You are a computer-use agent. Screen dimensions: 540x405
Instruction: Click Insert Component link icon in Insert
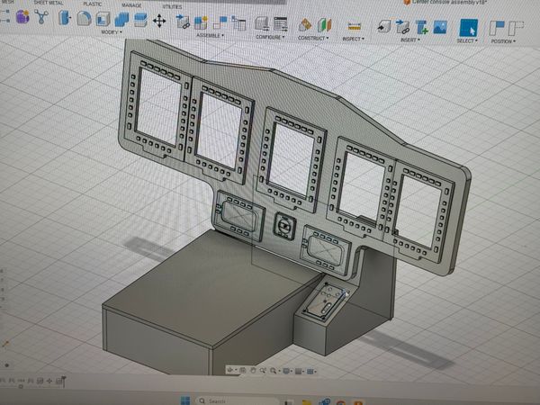[402, 27]
